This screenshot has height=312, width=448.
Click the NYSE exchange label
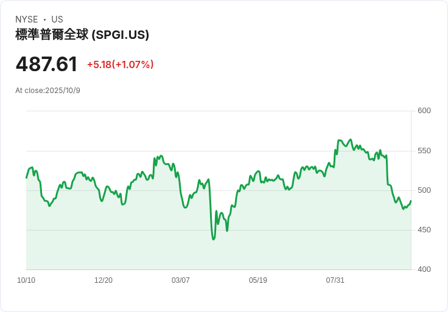(x=27, y=19)
